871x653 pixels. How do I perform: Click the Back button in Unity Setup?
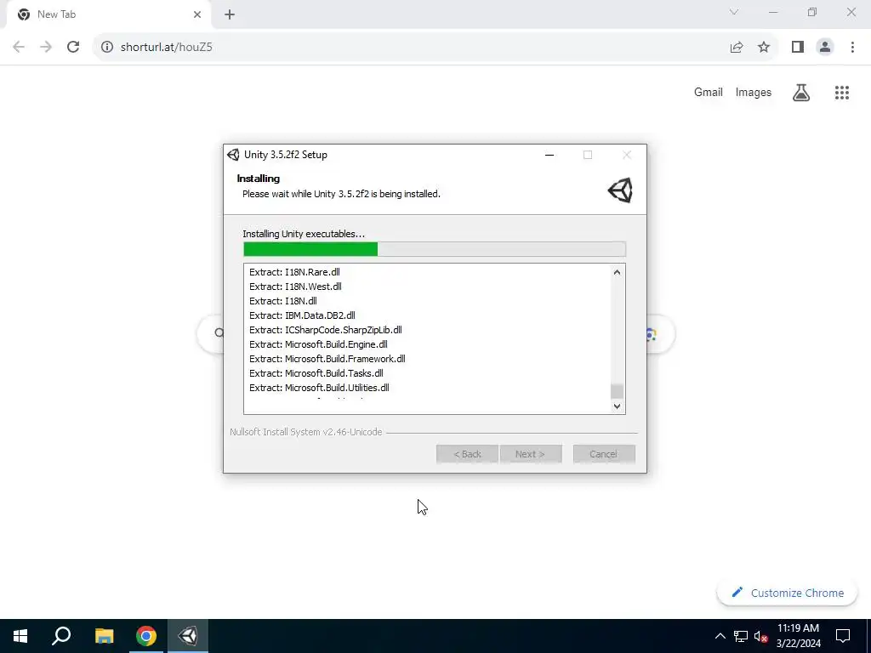point(467,454)
